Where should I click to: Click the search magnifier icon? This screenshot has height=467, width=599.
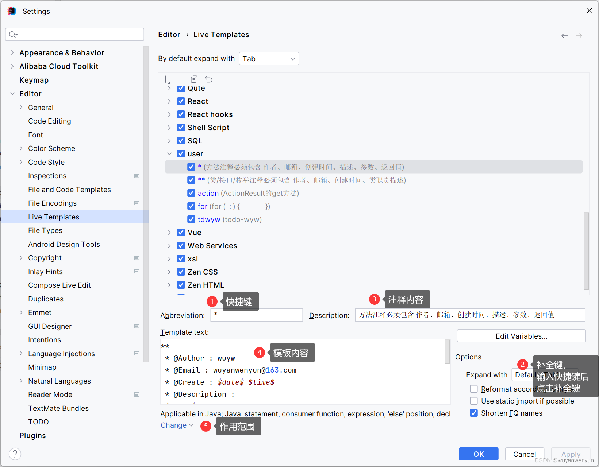[13, 35]
